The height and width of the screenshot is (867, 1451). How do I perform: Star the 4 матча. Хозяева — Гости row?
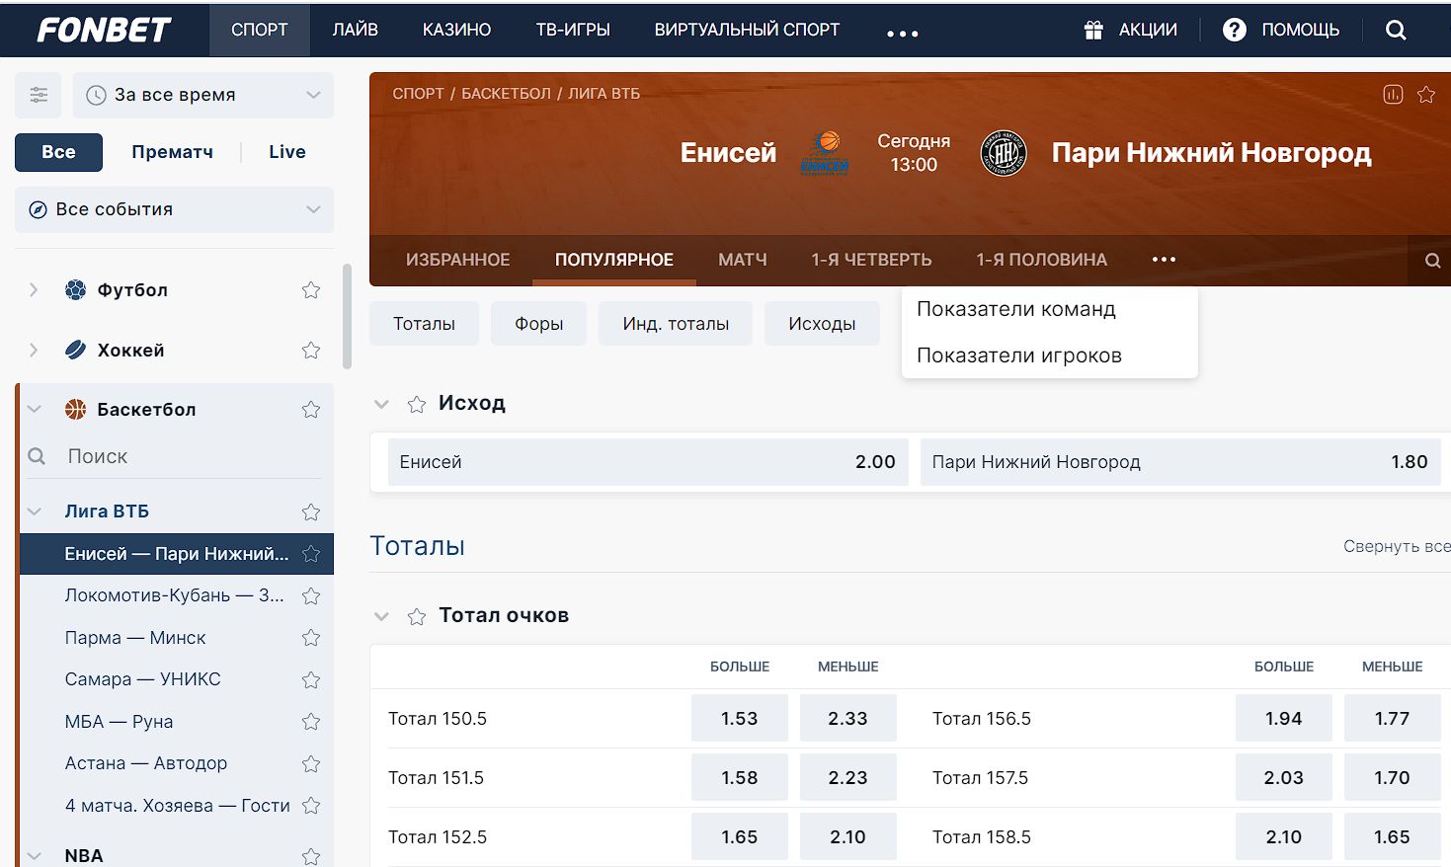(x=311, y=806)
